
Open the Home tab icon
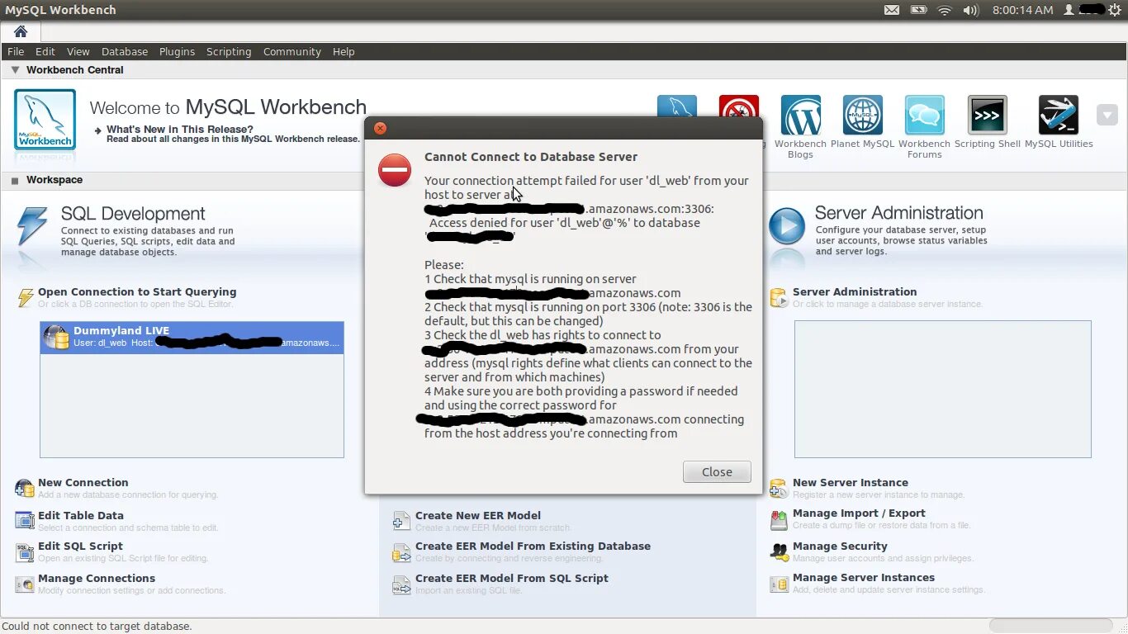click(21, 31)
